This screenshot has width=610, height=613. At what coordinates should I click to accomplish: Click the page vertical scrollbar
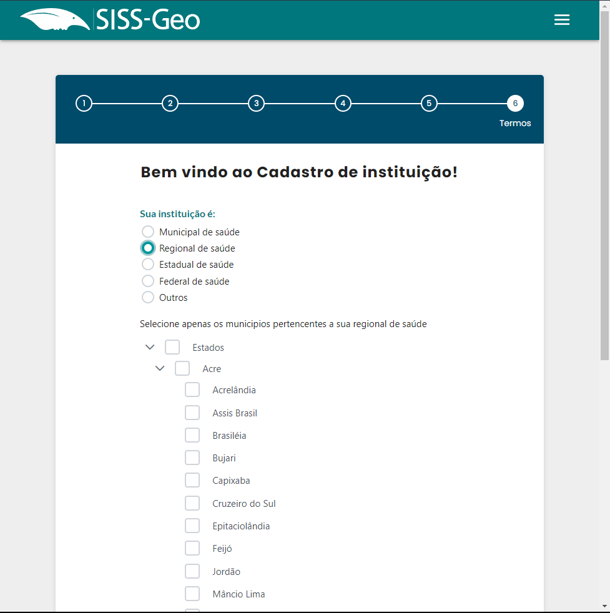pos(604,187)
